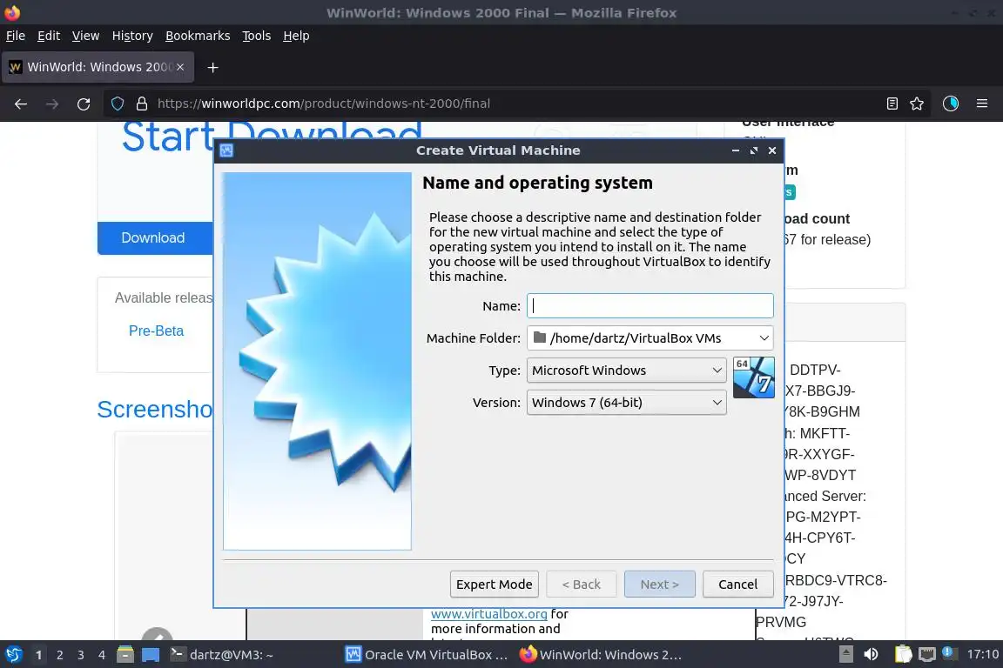Viewport: 1003px width, 668px height.
Task: Bookmark this page with the star icon
Action: click(917, 104)
